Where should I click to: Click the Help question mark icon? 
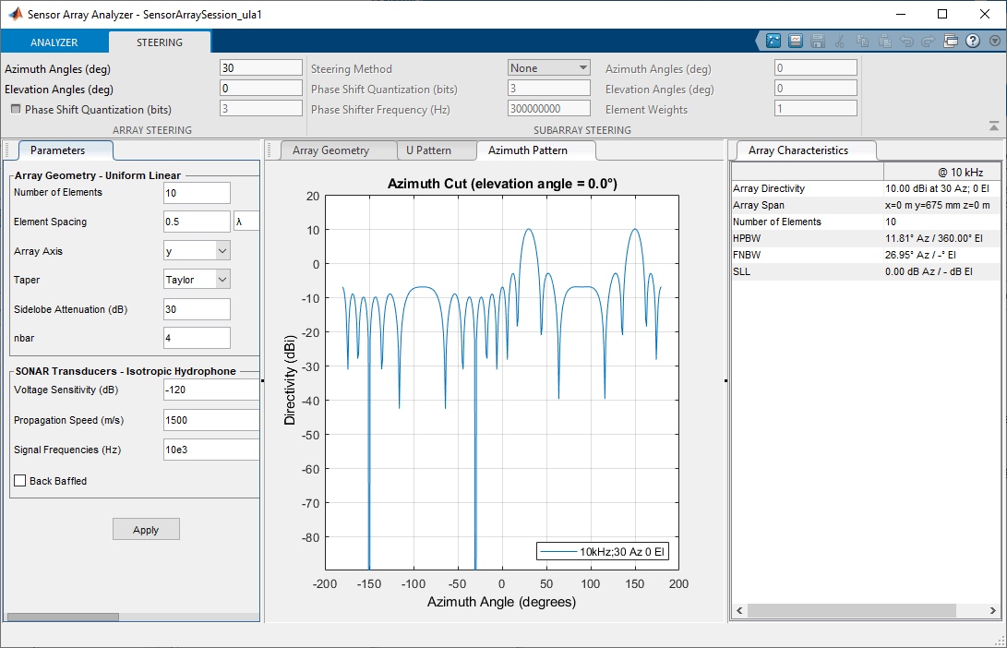click(x=972, y=42)
